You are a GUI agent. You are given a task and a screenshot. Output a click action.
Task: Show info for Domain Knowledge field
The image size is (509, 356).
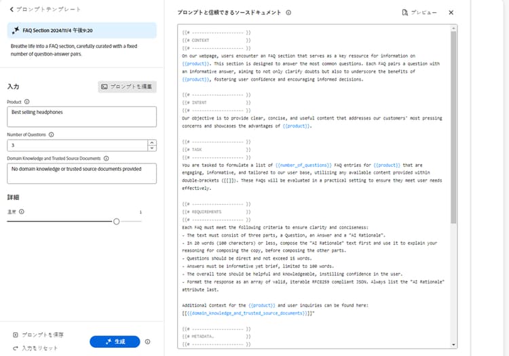106,159
